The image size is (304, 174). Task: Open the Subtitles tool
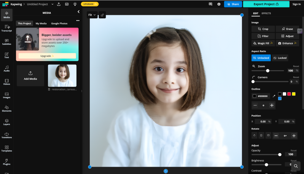(x=7, y=42)
